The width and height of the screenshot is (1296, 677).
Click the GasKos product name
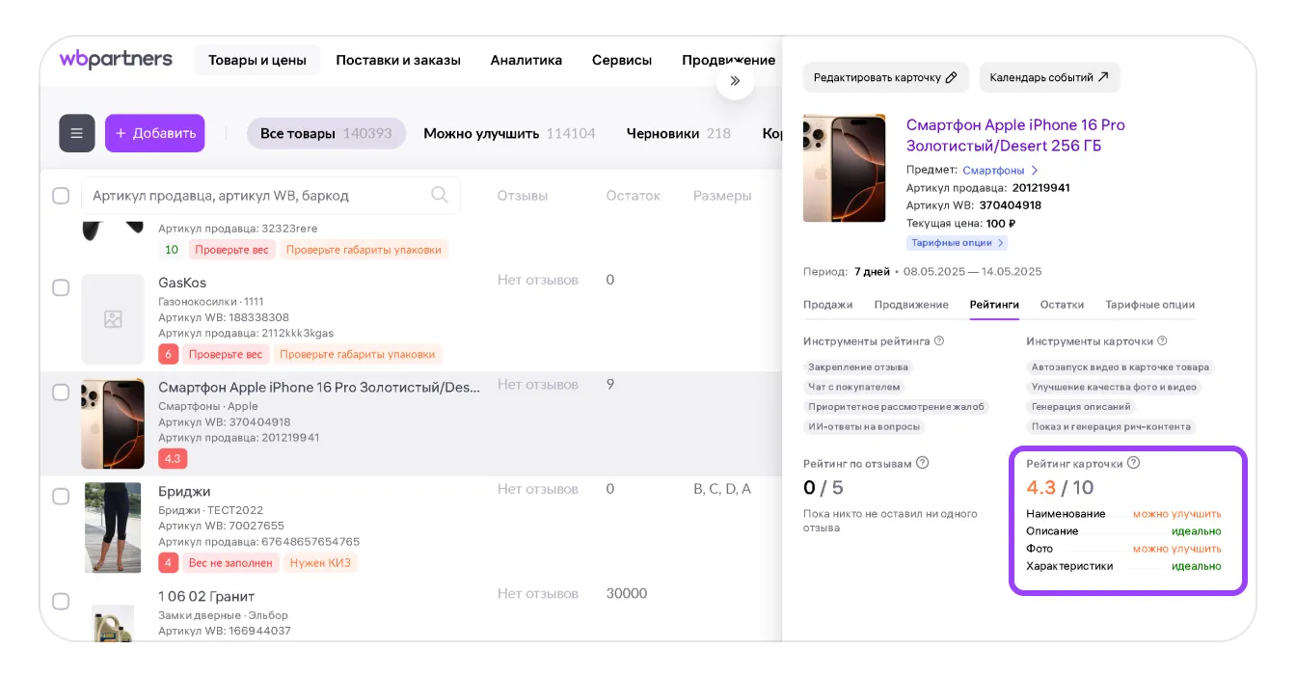(182, 283)
